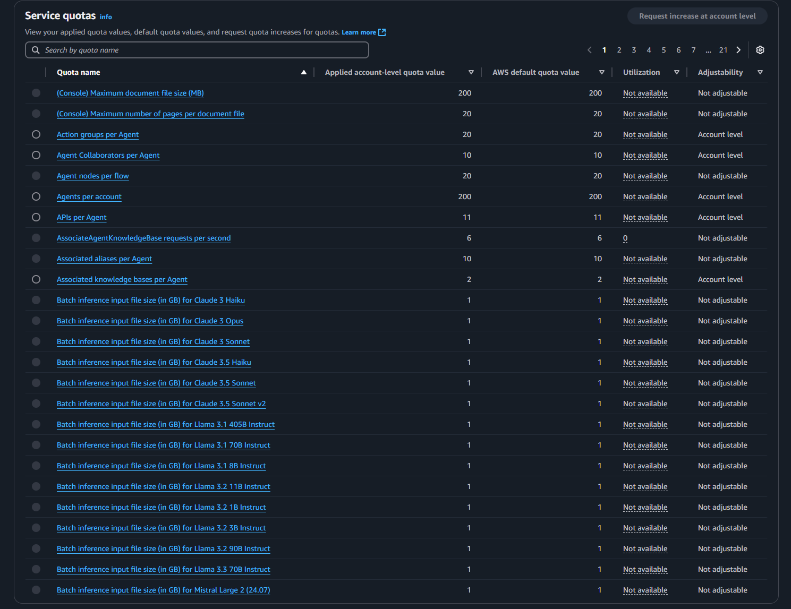Select current page 1 in pagination
The image size is (791, 609).
[x=604, y=50]
